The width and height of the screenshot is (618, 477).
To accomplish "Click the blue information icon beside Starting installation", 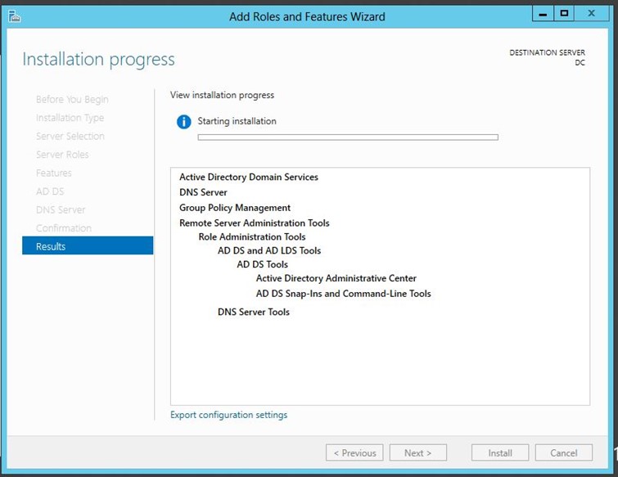I will point(183,122).
